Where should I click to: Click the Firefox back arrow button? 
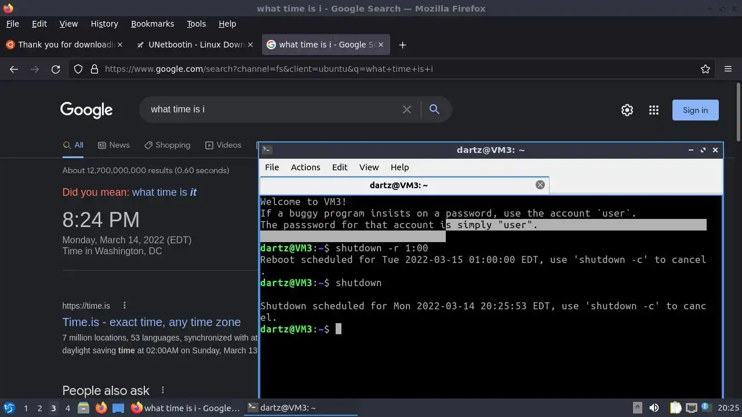point(14,69)
